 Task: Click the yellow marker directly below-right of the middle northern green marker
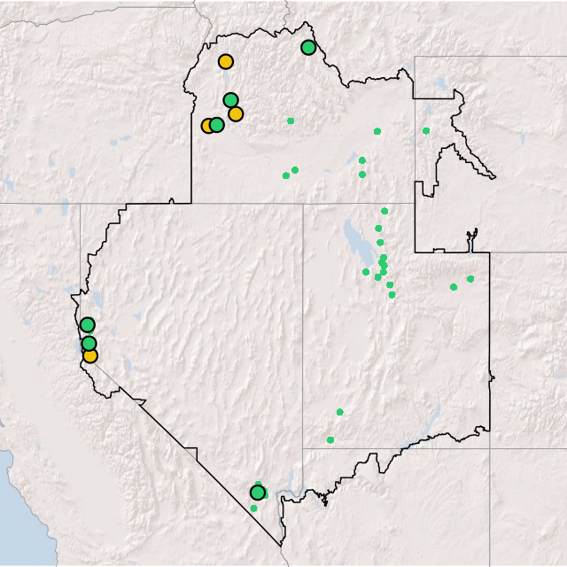(x=236, y=114)
